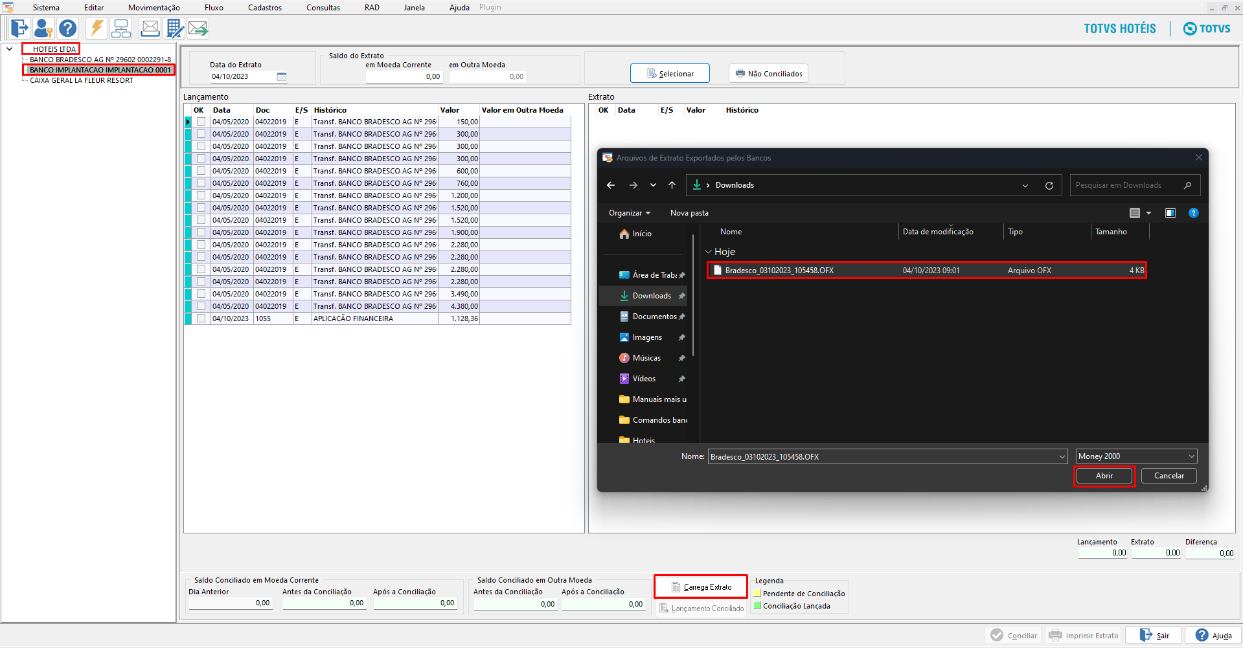This screenshot has height=648, width=1243.
Task: Check OK box for the 150,00 entry
Action: pos(201,122)
